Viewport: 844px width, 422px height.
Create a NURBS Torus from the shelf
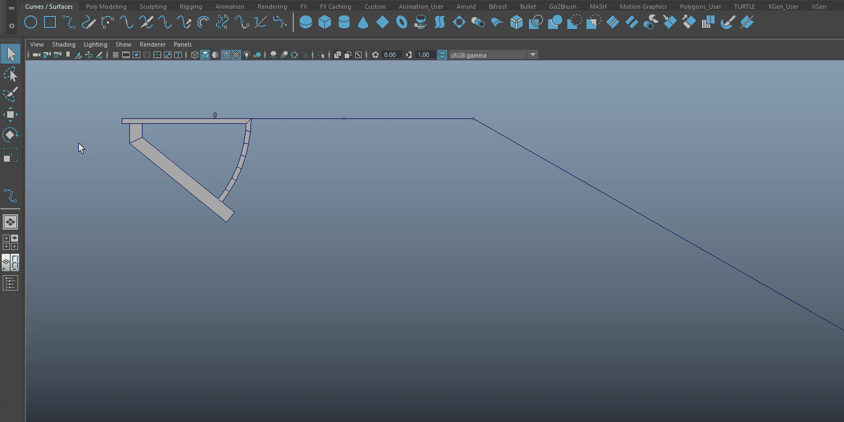click(402, 22)
